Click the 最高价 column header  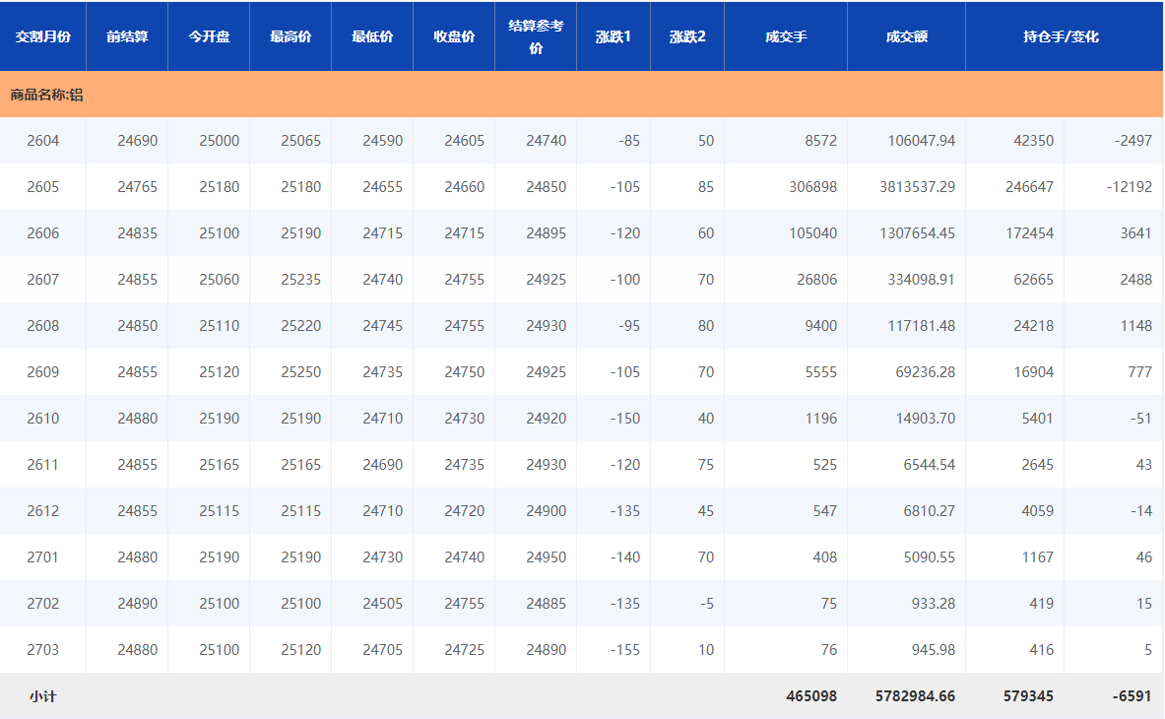click(291, 36)
